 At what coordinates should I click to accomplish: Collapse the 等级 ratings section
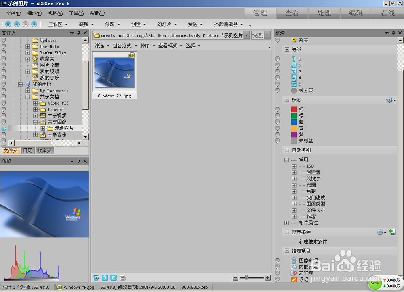click(x=287, y=49)
